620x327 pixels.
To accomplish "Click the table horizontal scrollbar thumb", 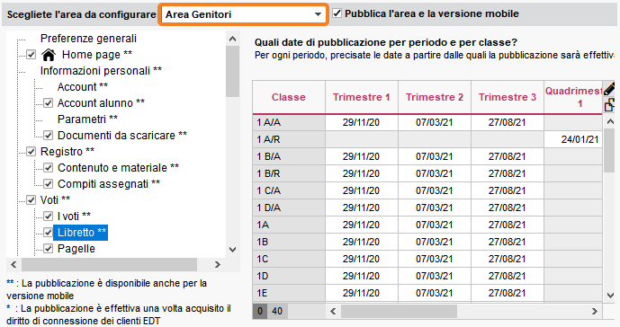I will coord(399,311).
